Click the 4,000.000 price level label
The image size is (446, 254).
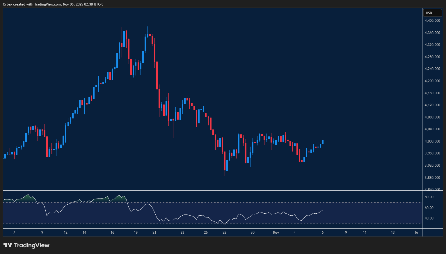[432, 141]
